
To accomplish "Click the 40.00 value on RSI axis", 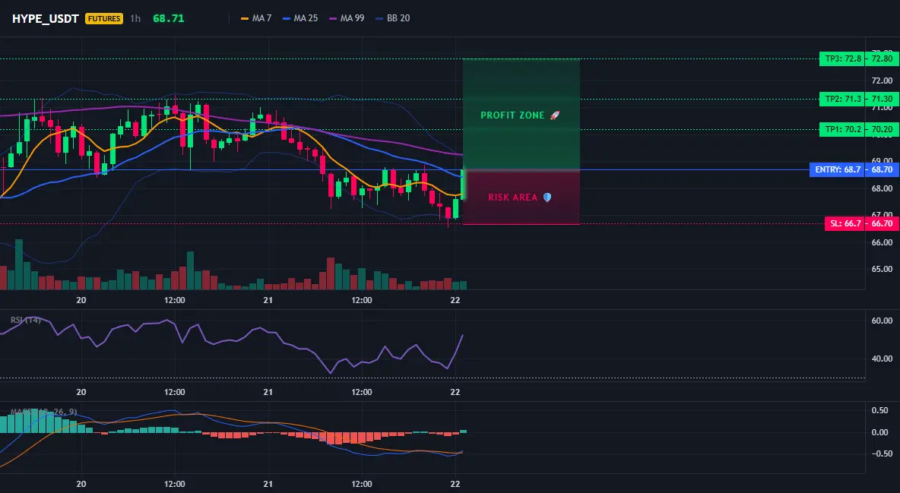I will pyautogui.click(x=882, y=359).
